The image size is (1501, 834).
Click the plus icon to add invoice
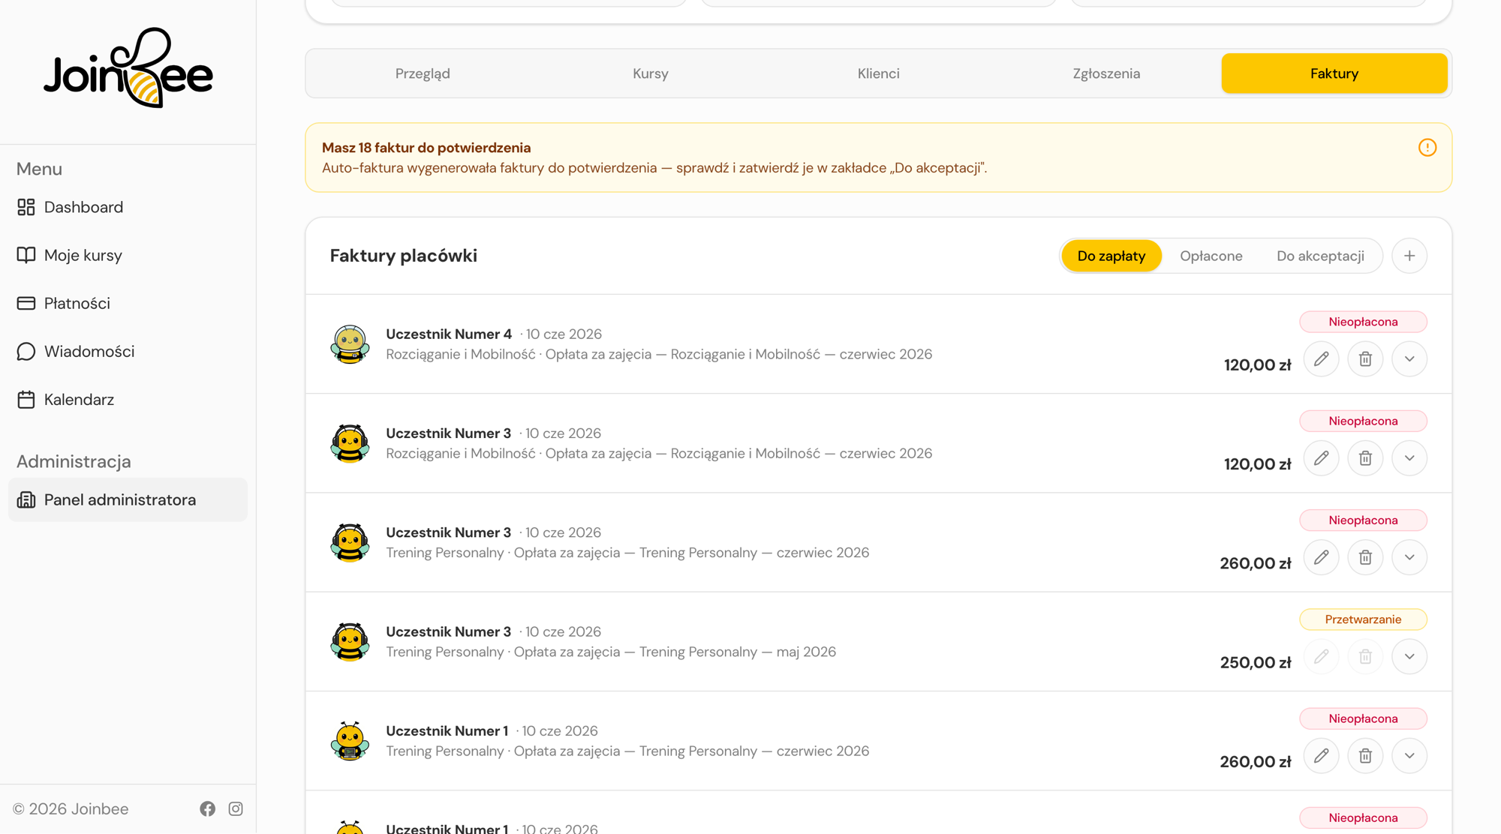pyautogui.click(x=1409, y=256)
